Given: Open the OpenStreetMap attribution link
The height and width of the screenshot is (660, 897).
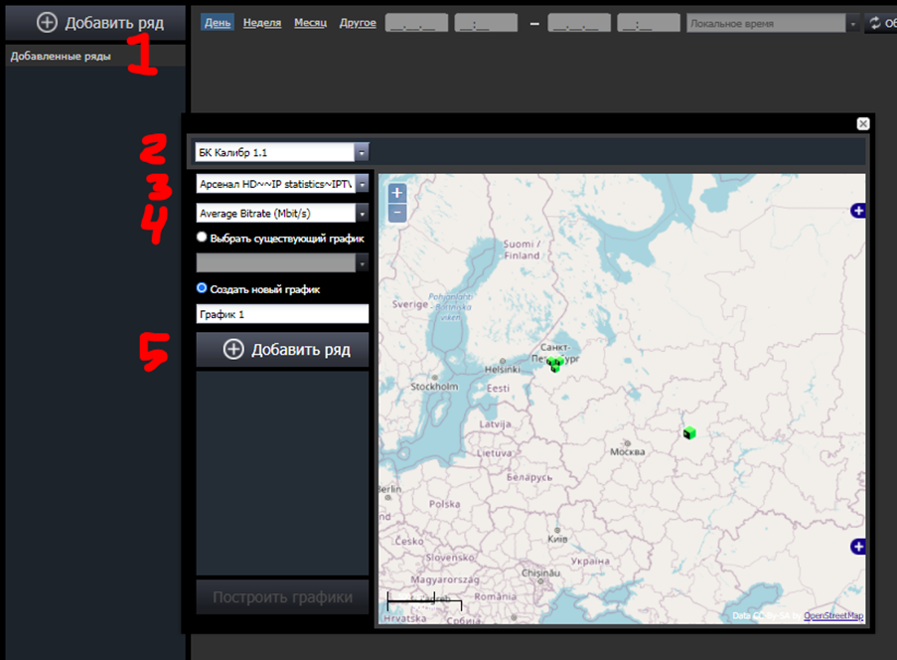Looking at the screenshot, I should [x=832, y=615].
